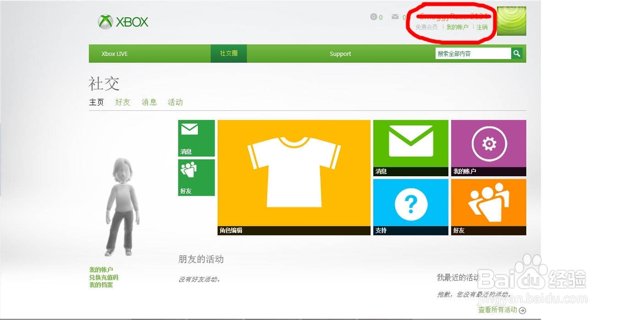Click the 兑换充值码 link

(103, 278)
